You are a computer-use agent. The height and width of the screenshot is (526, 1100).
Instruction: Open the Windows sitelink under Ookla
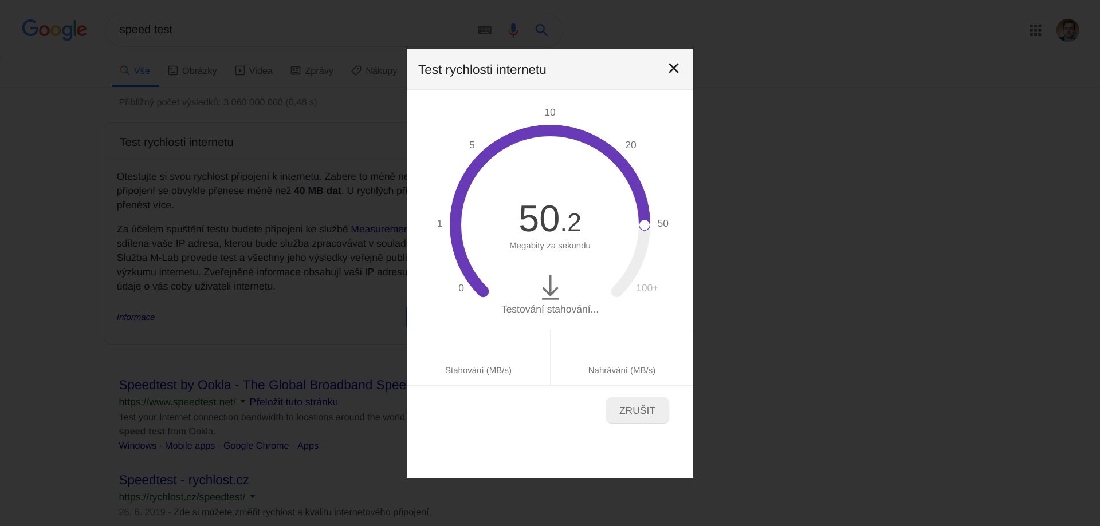(x=137, y=446)
